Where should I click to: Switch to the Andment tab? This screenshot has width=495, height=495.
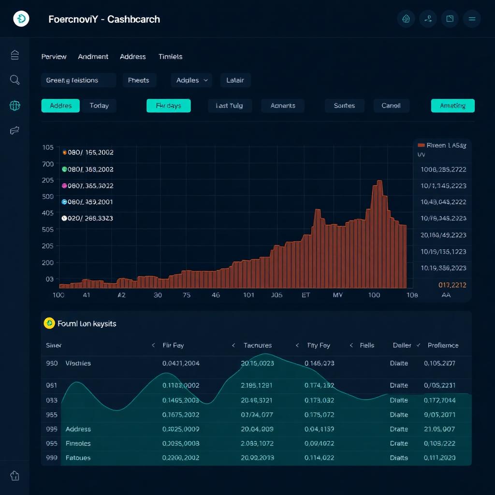point(93,57)
